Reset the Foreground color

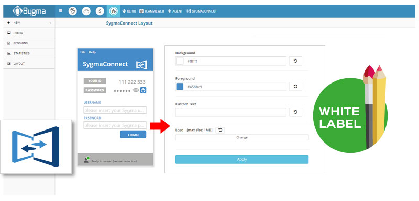click(x=295, y=87)
